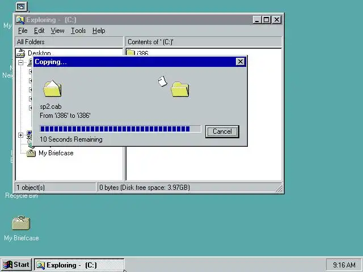Collapse the My Computer tree node
The image size is (363, 272).
(20, 62)
